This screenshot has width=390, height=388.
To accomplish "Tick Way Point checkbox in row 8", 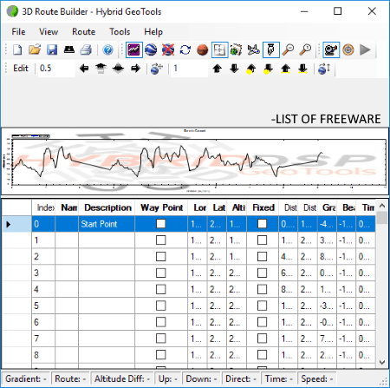I will click(x=161, y=355).
